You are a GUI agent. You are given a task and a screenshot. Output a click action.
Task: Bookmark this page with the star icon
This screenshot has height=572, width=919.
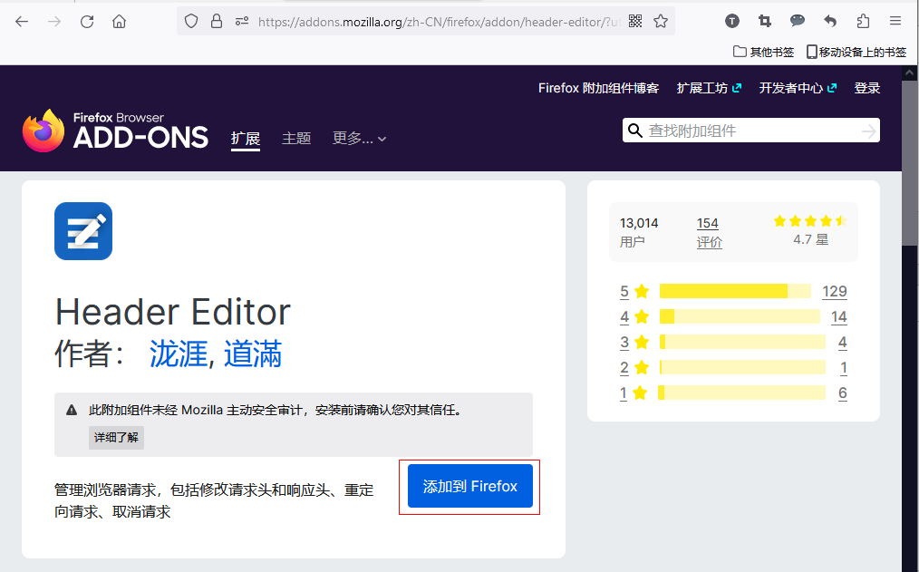tap(661, 22)
